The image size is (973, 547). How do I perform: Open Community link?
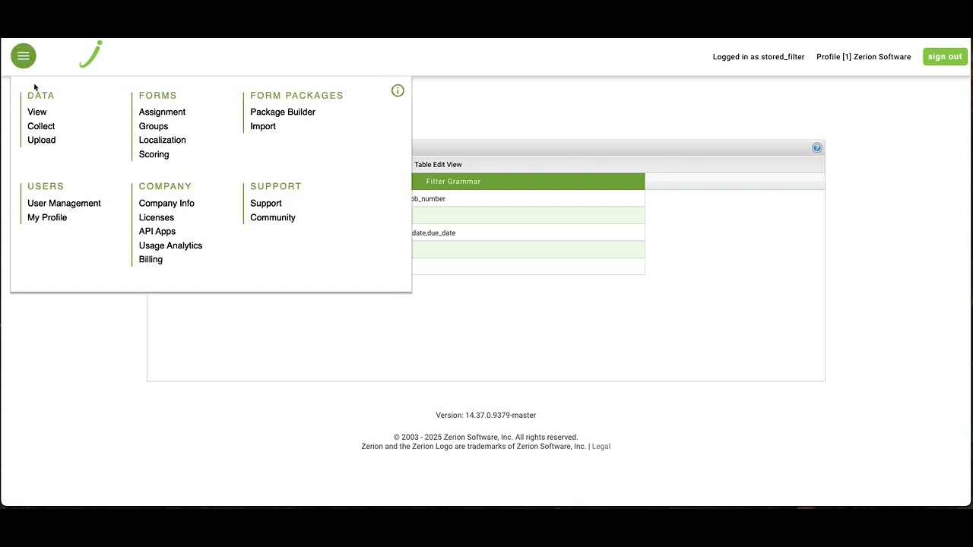[x=273, y=217]
